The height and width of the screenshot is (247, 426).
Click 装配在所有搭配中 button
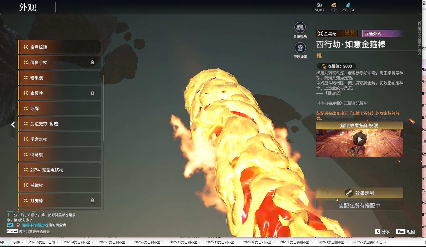359,205
